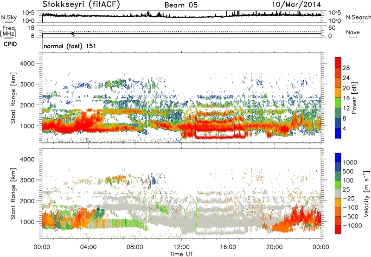Click the '16' label on the Power color bar

[346, 98]
